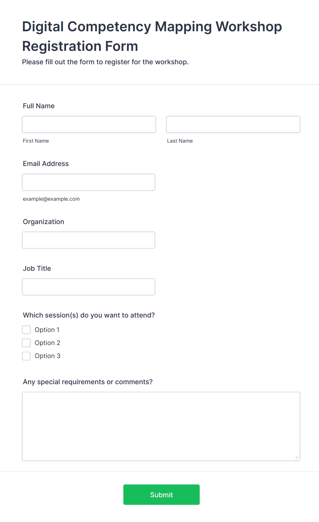This screenshot has width=319, height=522.
Task: Click the "Which session(s)" question label
Action: [x=89, y=315]
